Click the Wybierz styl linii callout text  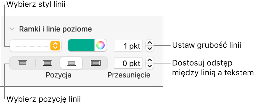pos(36,4)
